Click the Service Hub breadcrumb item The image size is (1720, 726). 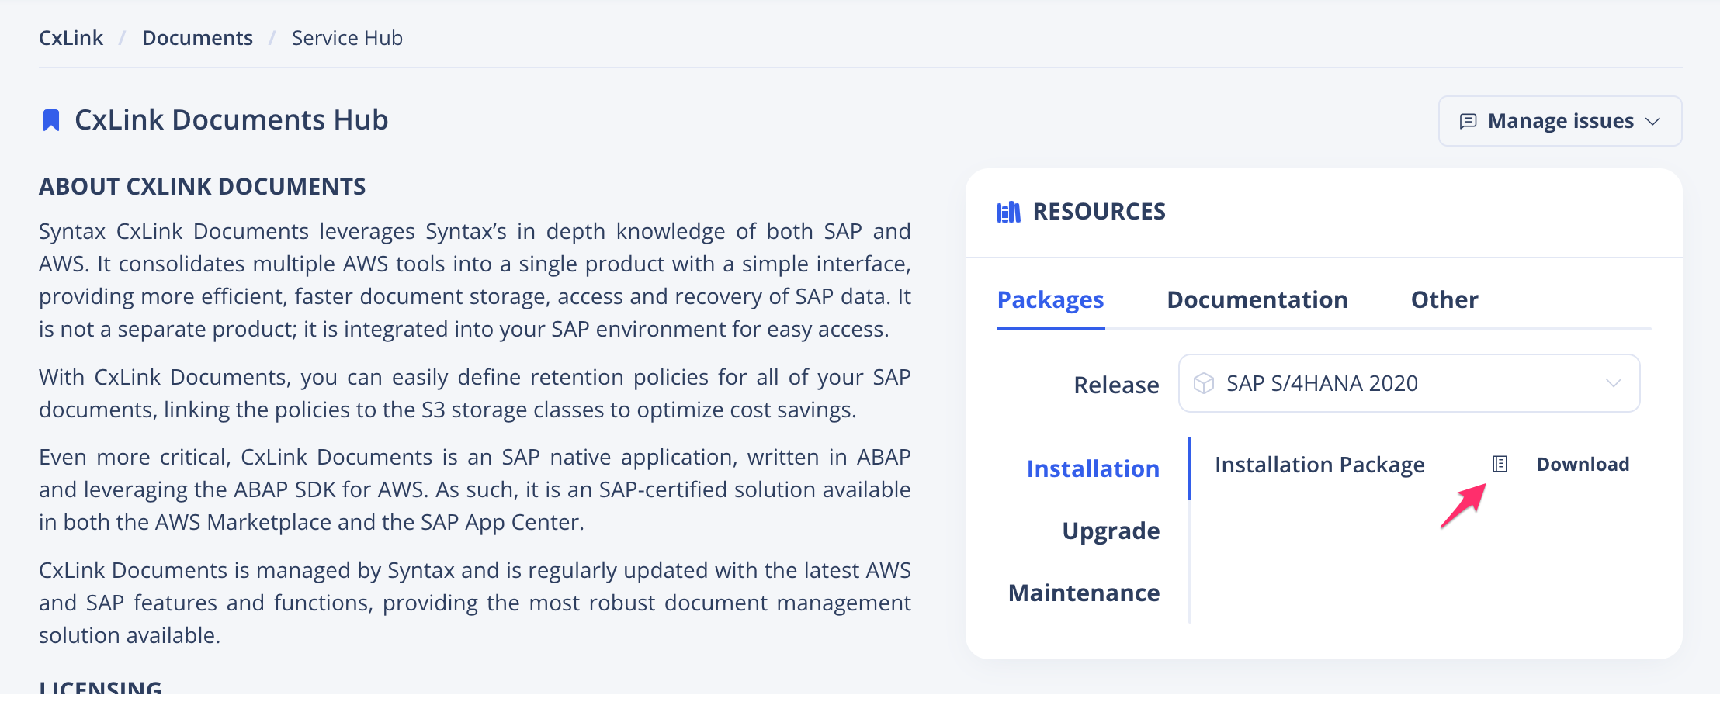tap(347, 36)
